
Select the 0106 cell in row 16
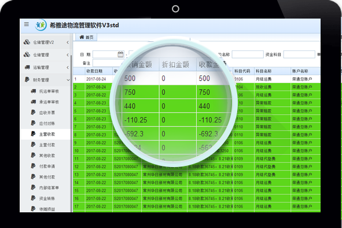coord(244,198)
